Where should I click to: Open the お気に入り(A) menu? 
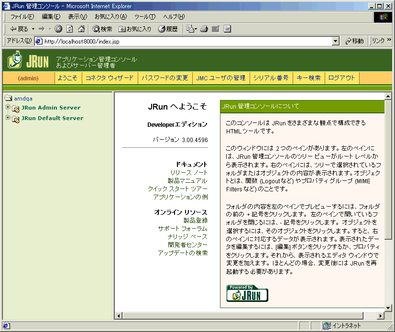click(x=111, y=17)
